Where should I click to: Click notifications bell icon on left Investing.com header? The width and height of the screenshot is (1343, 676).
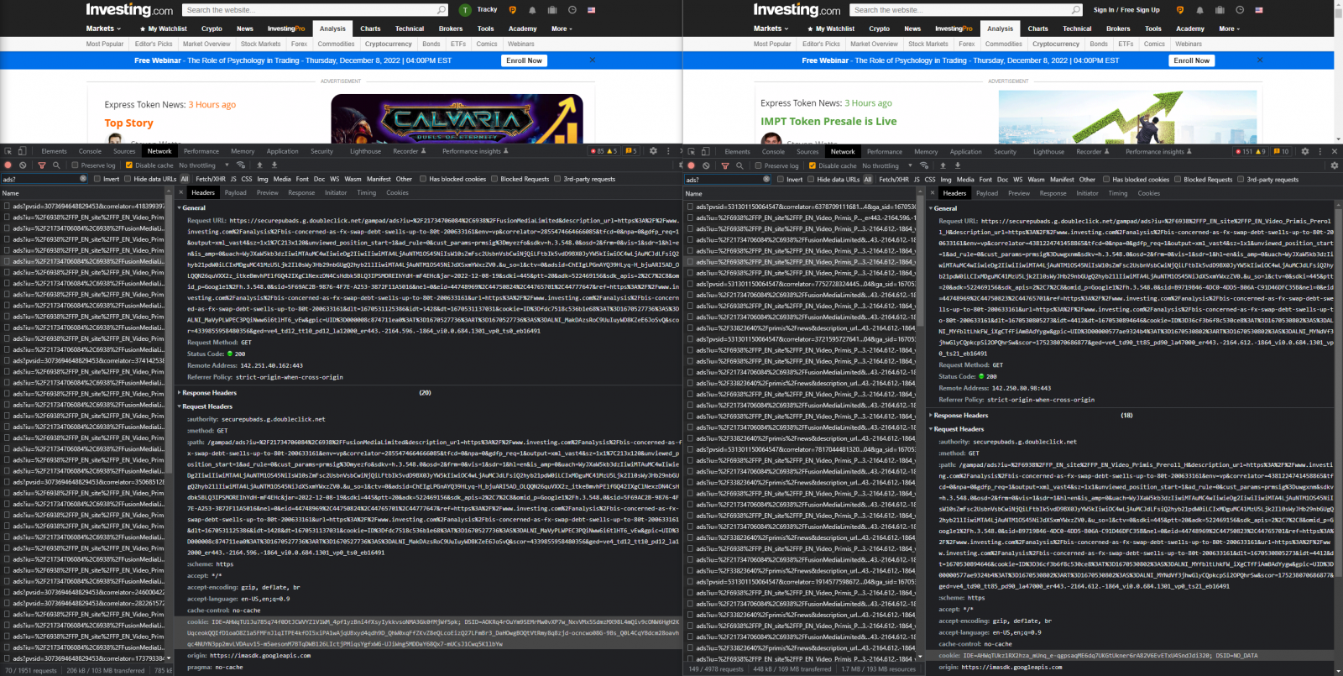point(532,10)
